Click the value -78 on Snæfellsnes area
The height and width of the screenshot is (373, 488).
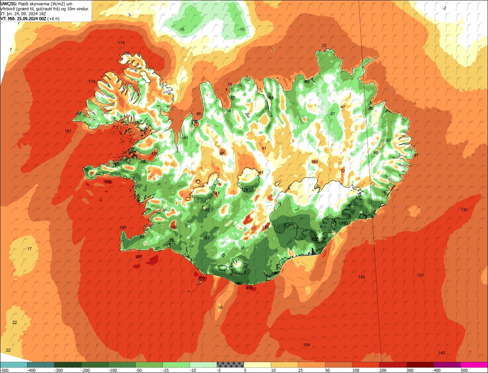point(143,162)
